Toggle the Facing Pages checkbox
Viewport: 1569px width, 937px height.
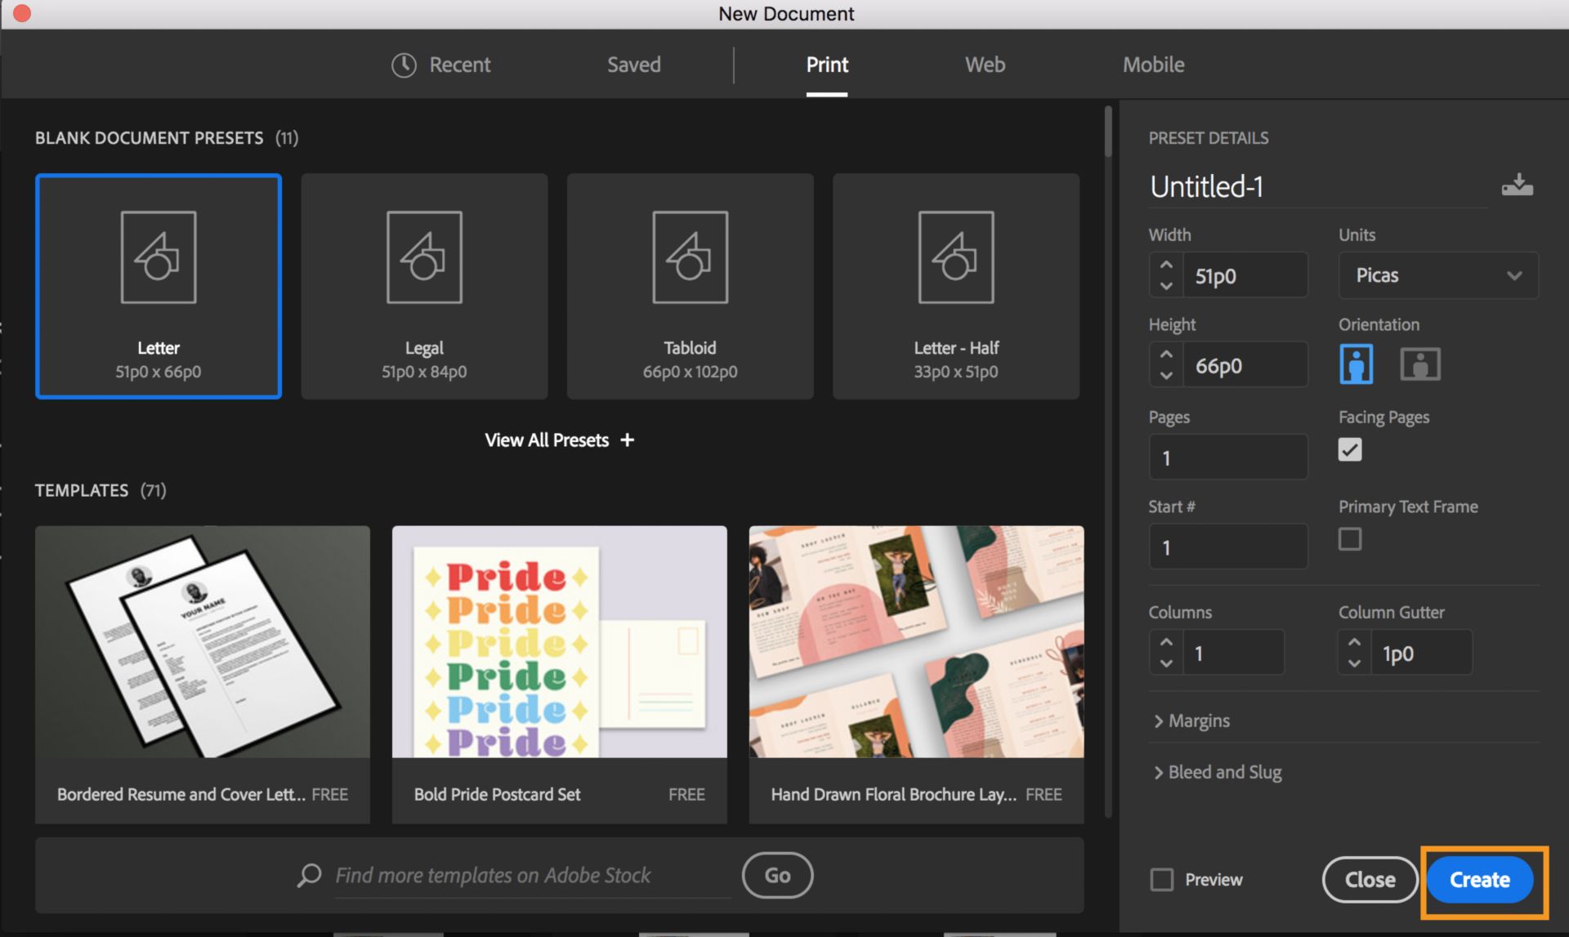1350,449
